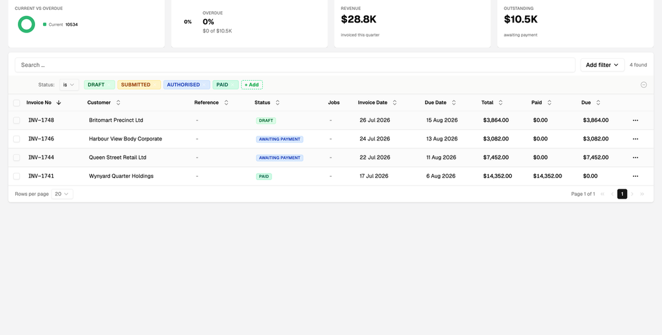Click the 'Page 1 of 1' label
This screenshot has height=335, width=662.
583,194
